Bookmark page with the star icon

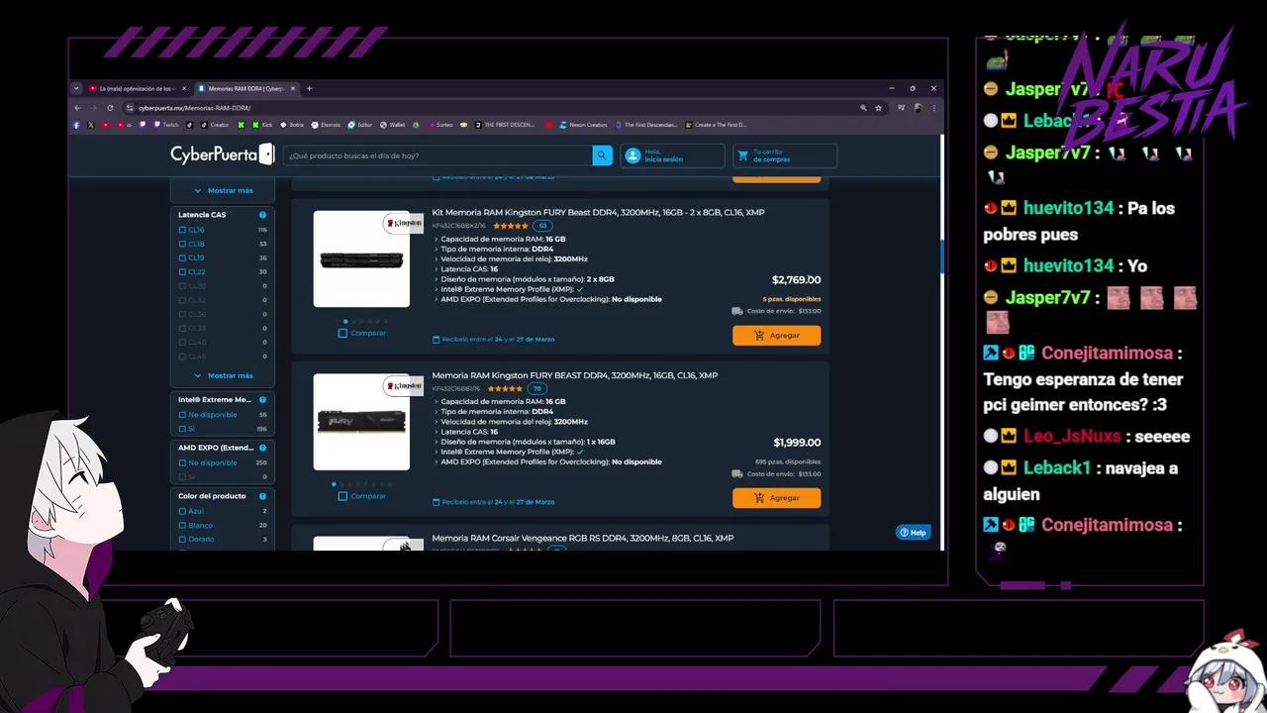[878, 108]
